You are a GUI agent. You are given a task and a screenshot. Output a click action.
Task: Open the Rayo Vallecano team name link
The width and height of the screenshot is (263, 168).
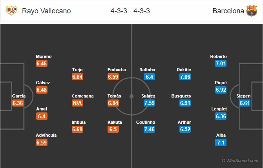(46, 11)
